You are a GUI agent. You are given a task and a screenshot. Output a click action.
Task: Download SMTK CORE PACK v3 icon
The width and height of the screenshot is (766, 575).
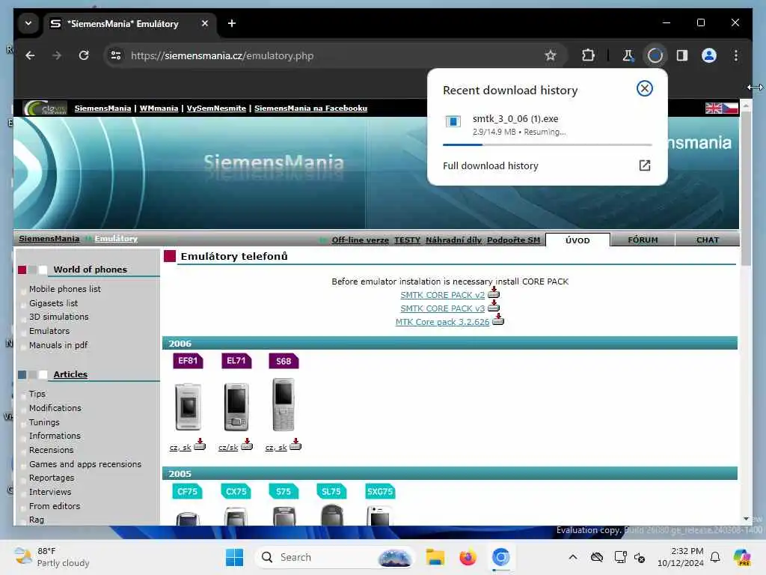coord(494,306)
